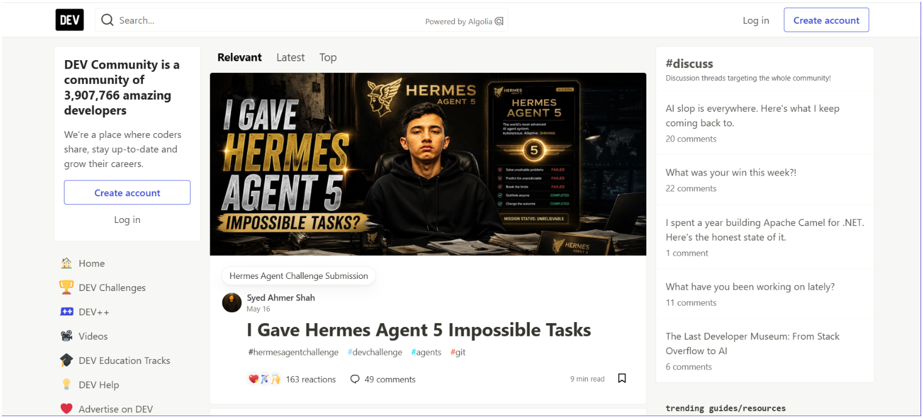This screenshot has width=923, height=418.
Task: Open the #devchallenge tag
Action: point(375,352)
